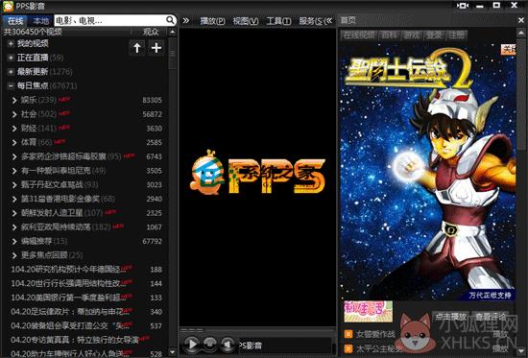Click the magnifier search icon
This screenshot has width=528, height=358.
click(170, 20)
